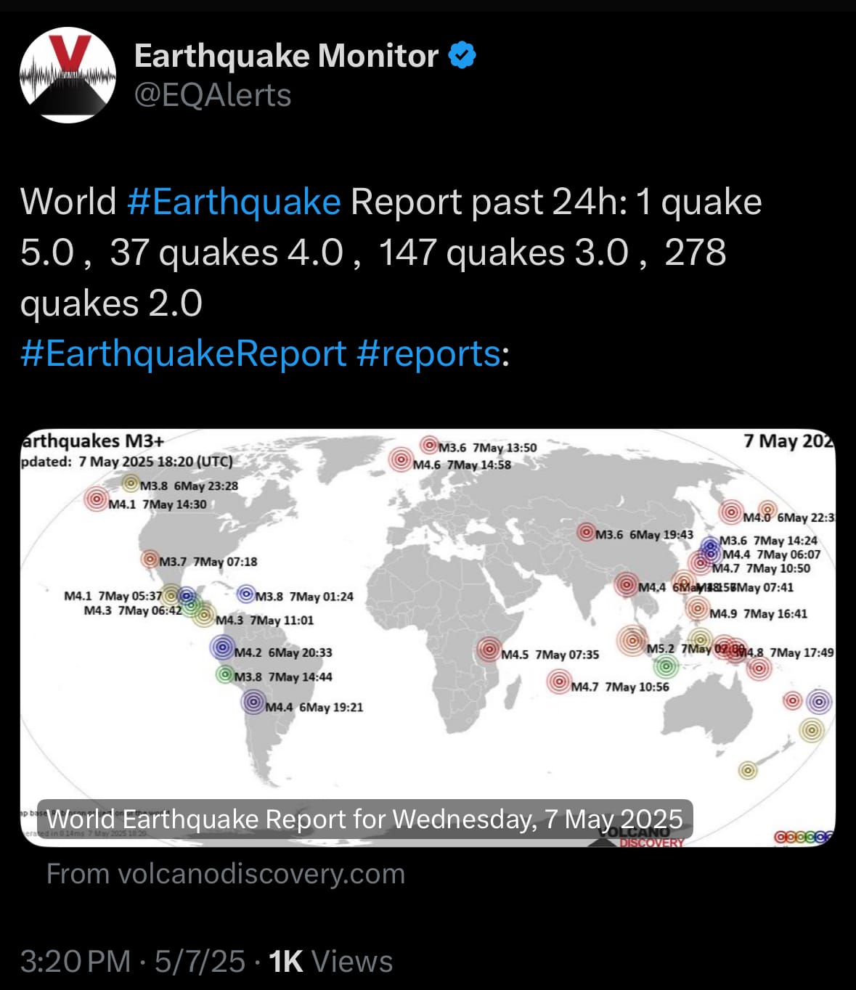856x990 pixels.
Task: Click the M4.4 6May 19:21 purple marker
Action: 253,702
